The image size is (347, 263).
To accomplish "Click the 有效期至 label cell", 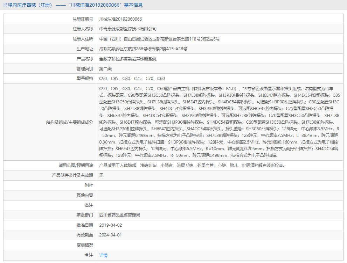I will (x=50, y=235).
